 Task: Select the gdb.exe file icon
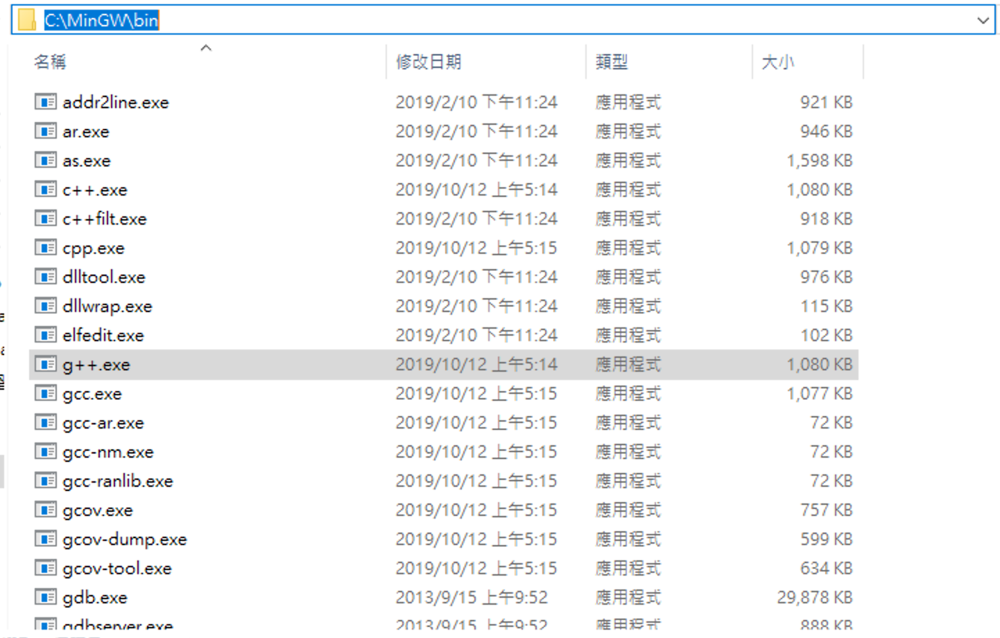click(x=45, y=597)
